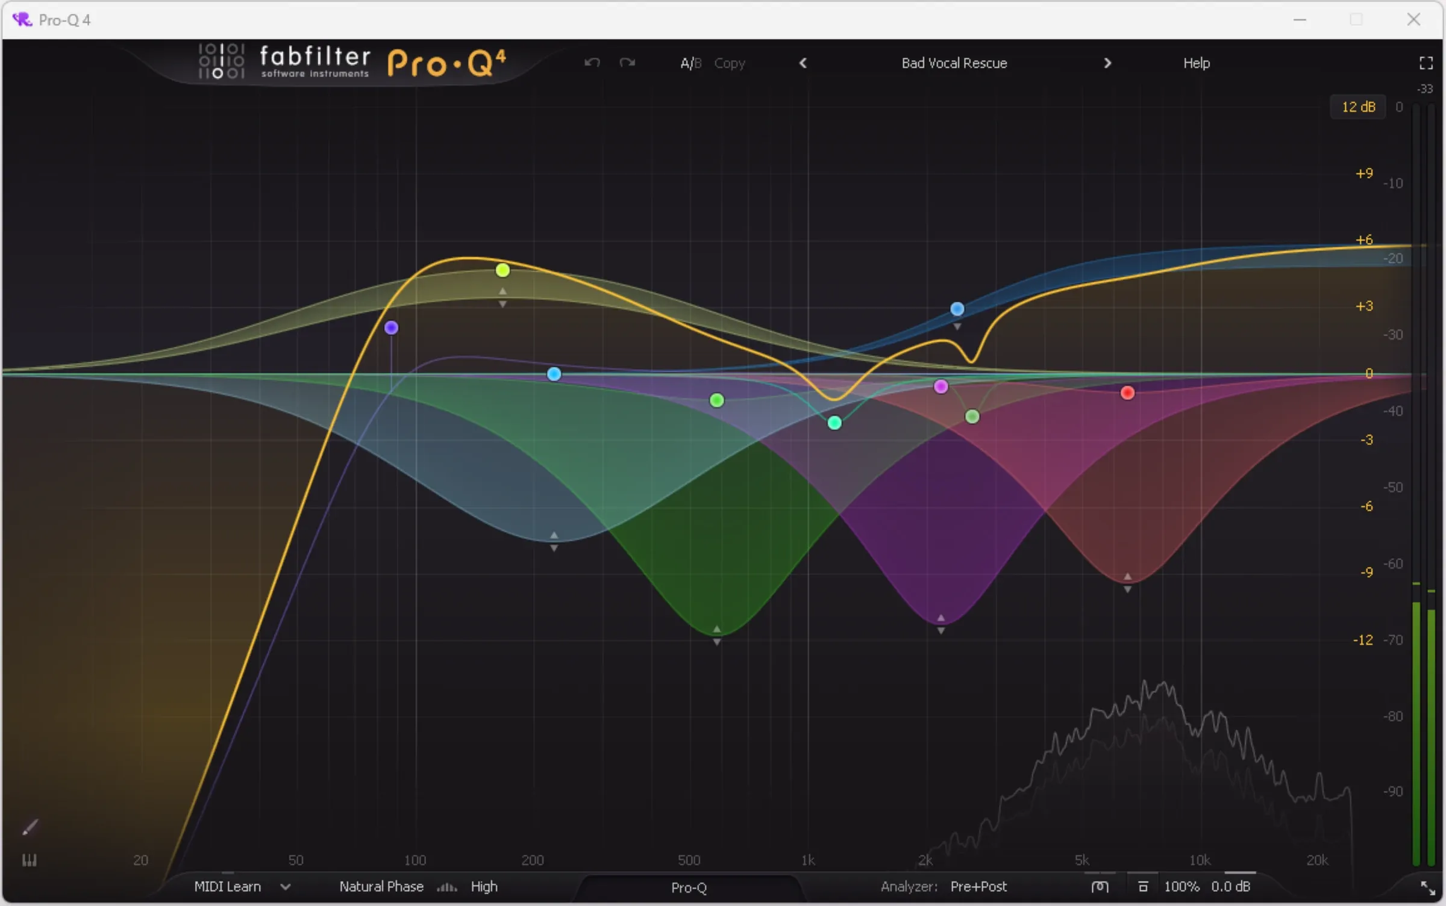Enter full screen mode icon
Image resolution: width=1446 pixels, height=906 pixels.
(x=1426, y=63)
